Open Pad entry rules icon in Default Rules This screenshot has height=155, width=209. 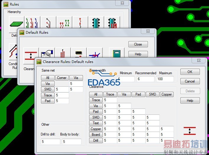(x=95, y=53)
